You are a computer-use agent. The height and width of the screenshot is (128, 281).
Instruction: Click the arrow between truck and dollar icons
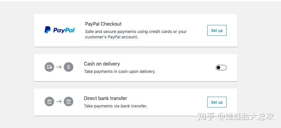(59, 67)
